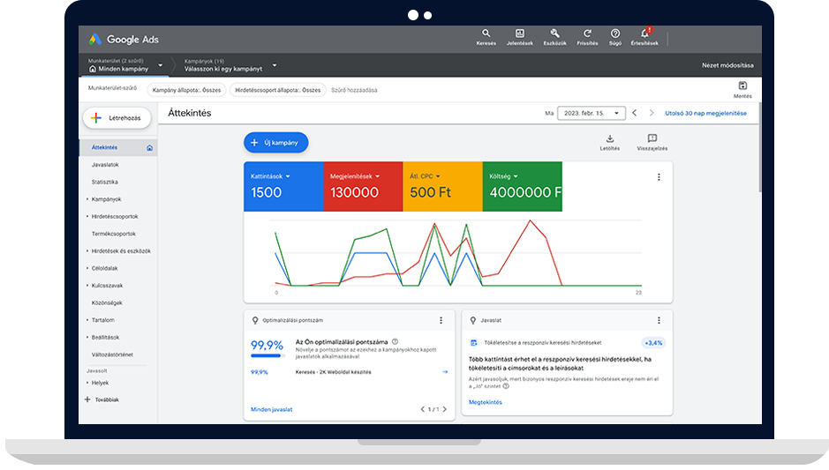Open the date picker showing 2023. febr. 15.
Screen dimensions: 829x470
591,113
